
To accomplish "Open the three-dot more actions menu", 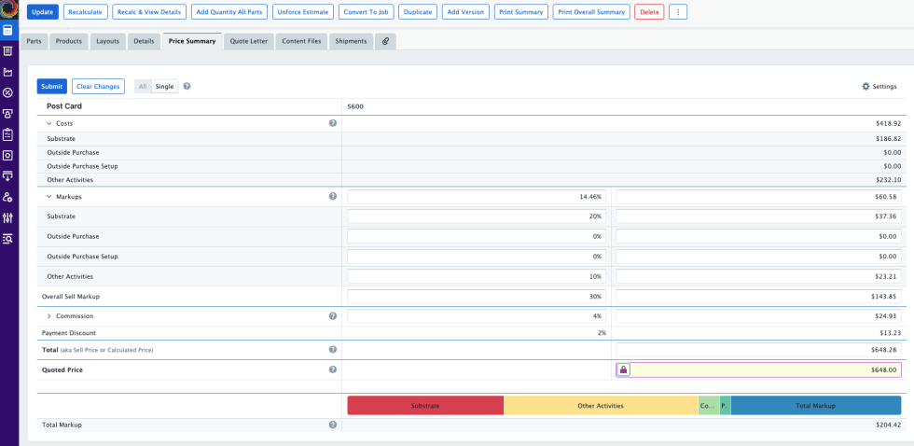I will (678, 12).
